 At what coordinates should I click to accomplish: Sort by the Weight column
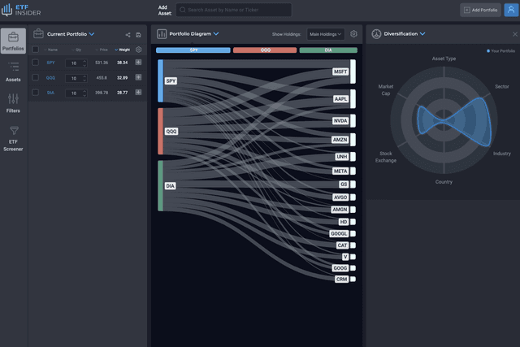[x=123, y=50]
